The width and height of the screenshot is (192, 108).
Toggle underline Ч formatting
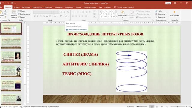tap(41, 16)
